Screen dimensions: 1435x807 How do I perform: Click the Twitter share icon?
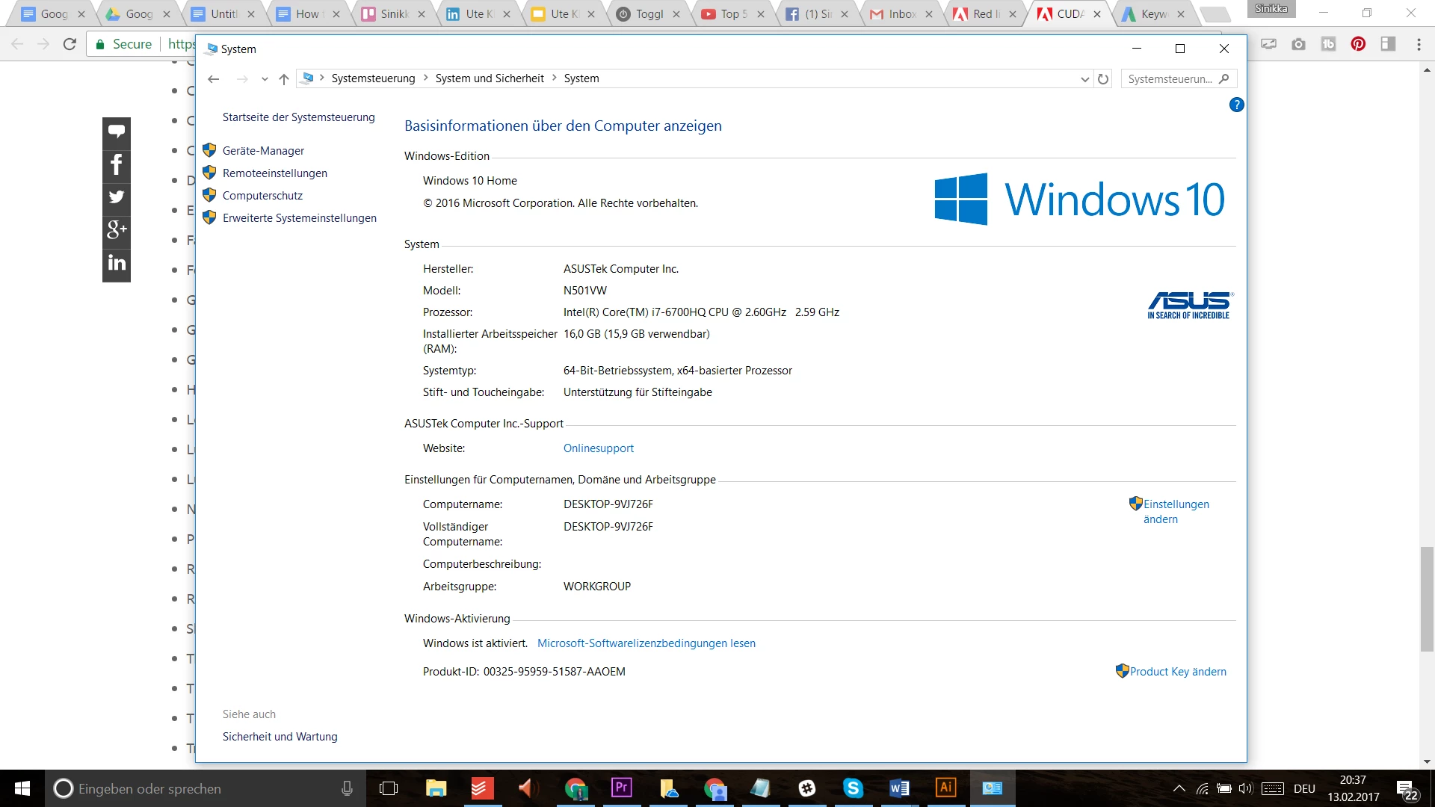(117, 197)
